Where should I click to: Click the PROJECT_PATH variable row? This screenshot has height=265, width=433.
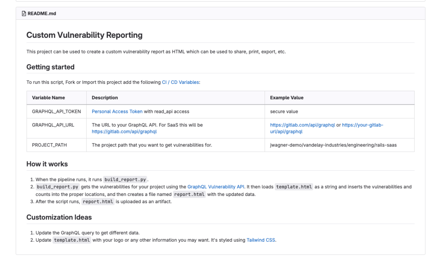51,145
